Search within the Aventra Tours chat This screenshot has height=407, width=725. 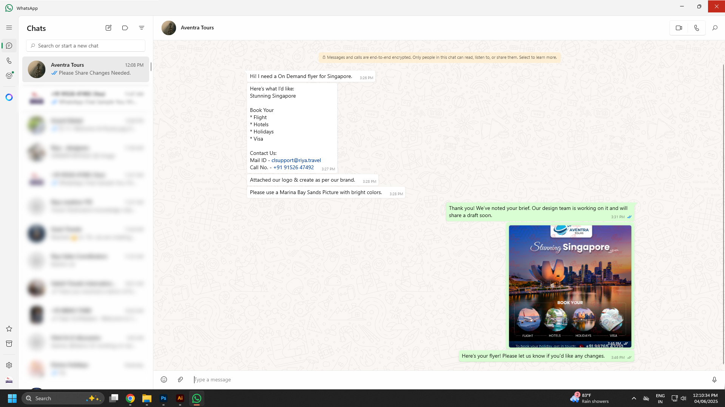[x=715, y=28]
